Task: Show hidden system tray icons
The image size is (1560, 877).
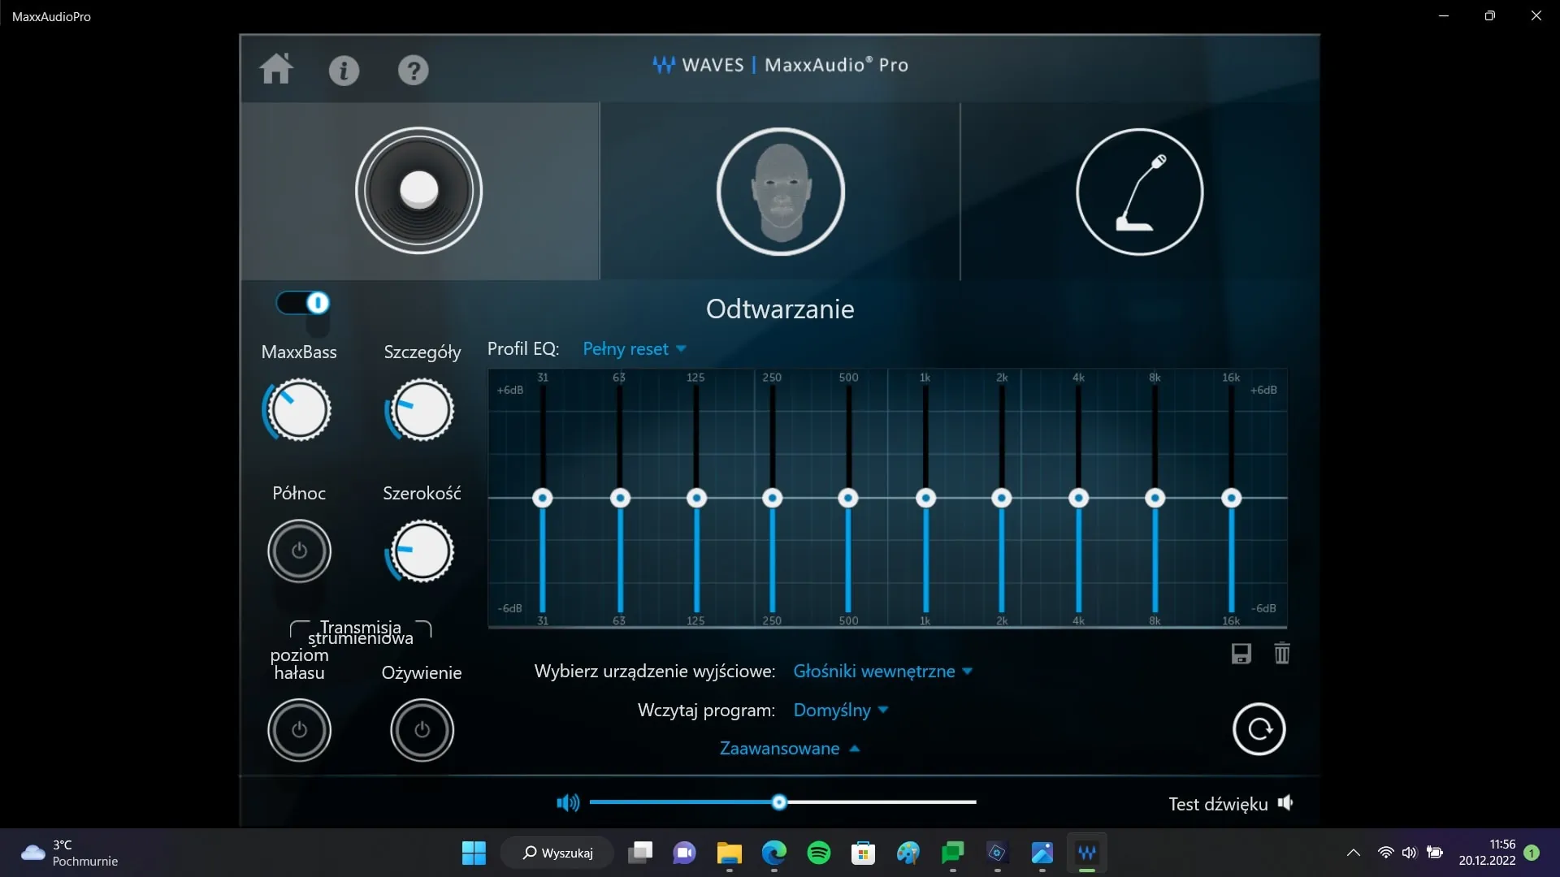Action: (1353, 853)
